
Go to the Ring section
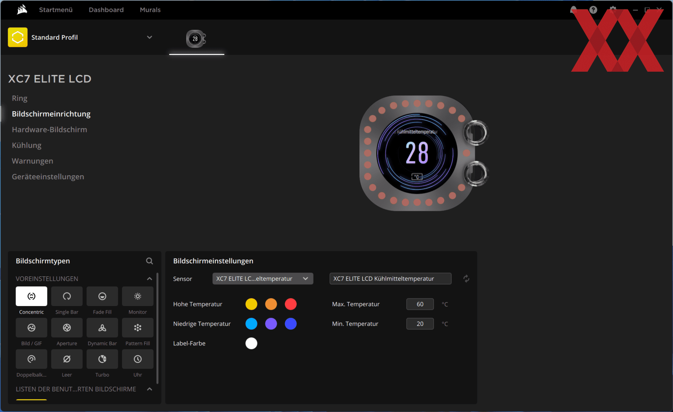(20, 98)
